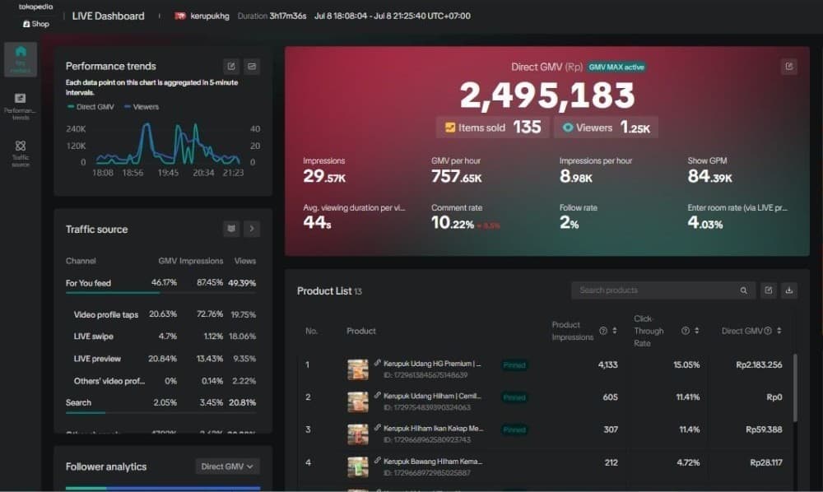Image resolution: width=823 pixels, height=492 pixels.
Task: Sort by Click-Through Rate
Action: 696,331
